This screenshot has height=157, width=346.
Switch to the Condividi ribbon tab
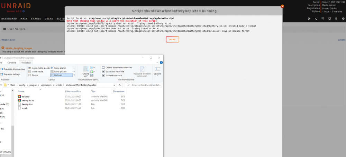click(12, 63)
